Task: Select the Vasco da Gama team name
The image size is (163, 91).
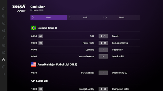Action: [x=86, y=56]
